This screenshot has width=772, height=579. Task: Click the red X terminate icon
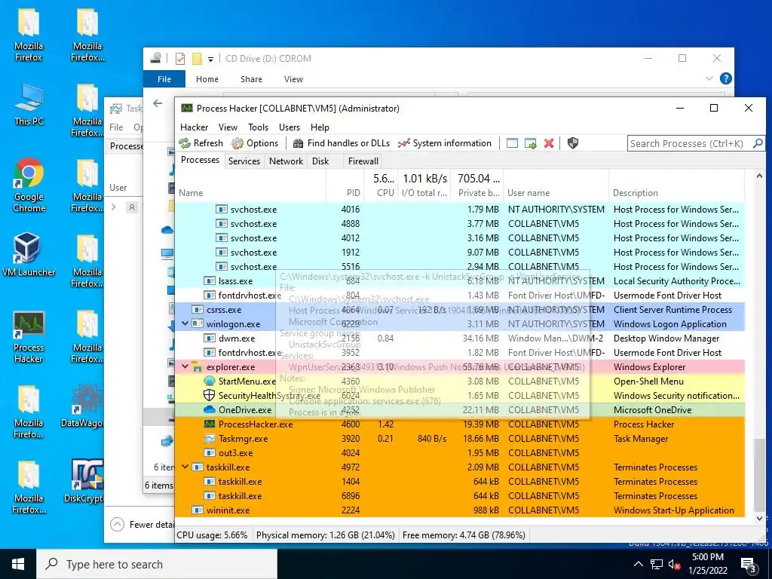[x=549, y=143]
